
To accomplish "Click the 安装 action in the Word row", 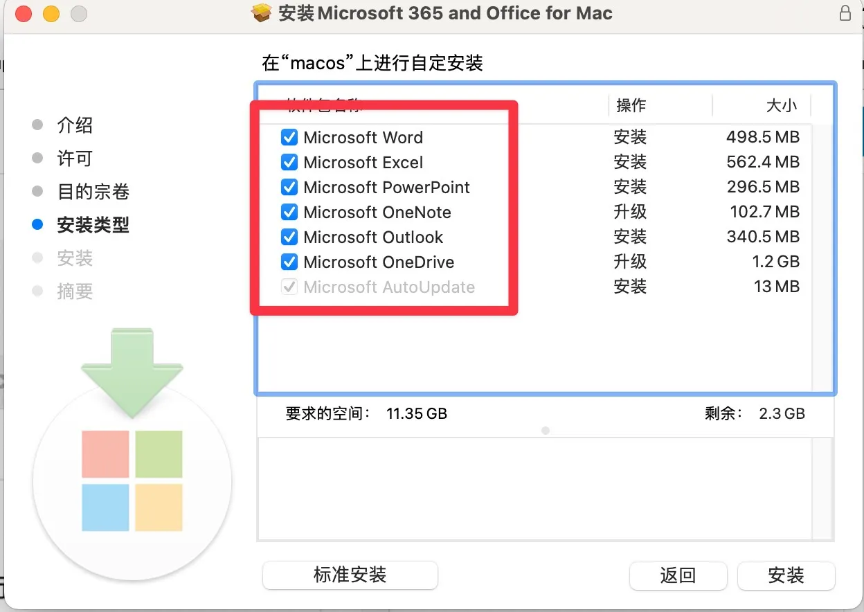I will point(630,137).
